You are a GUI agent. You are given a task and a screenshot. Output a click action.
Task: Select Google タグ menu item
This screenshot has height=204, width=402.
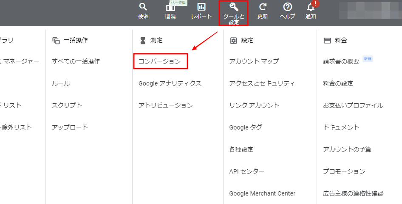[246, 127]
